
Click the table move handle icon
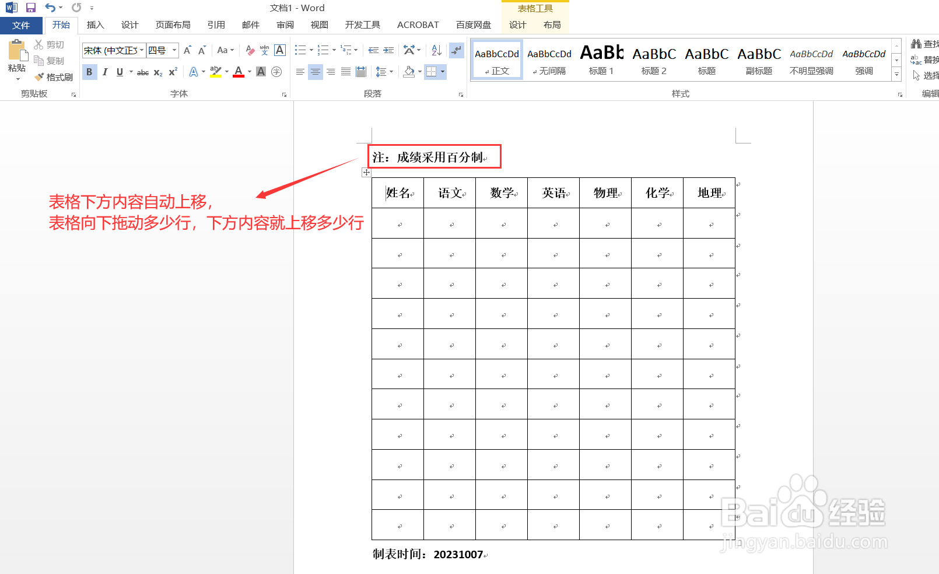(366, 172)
